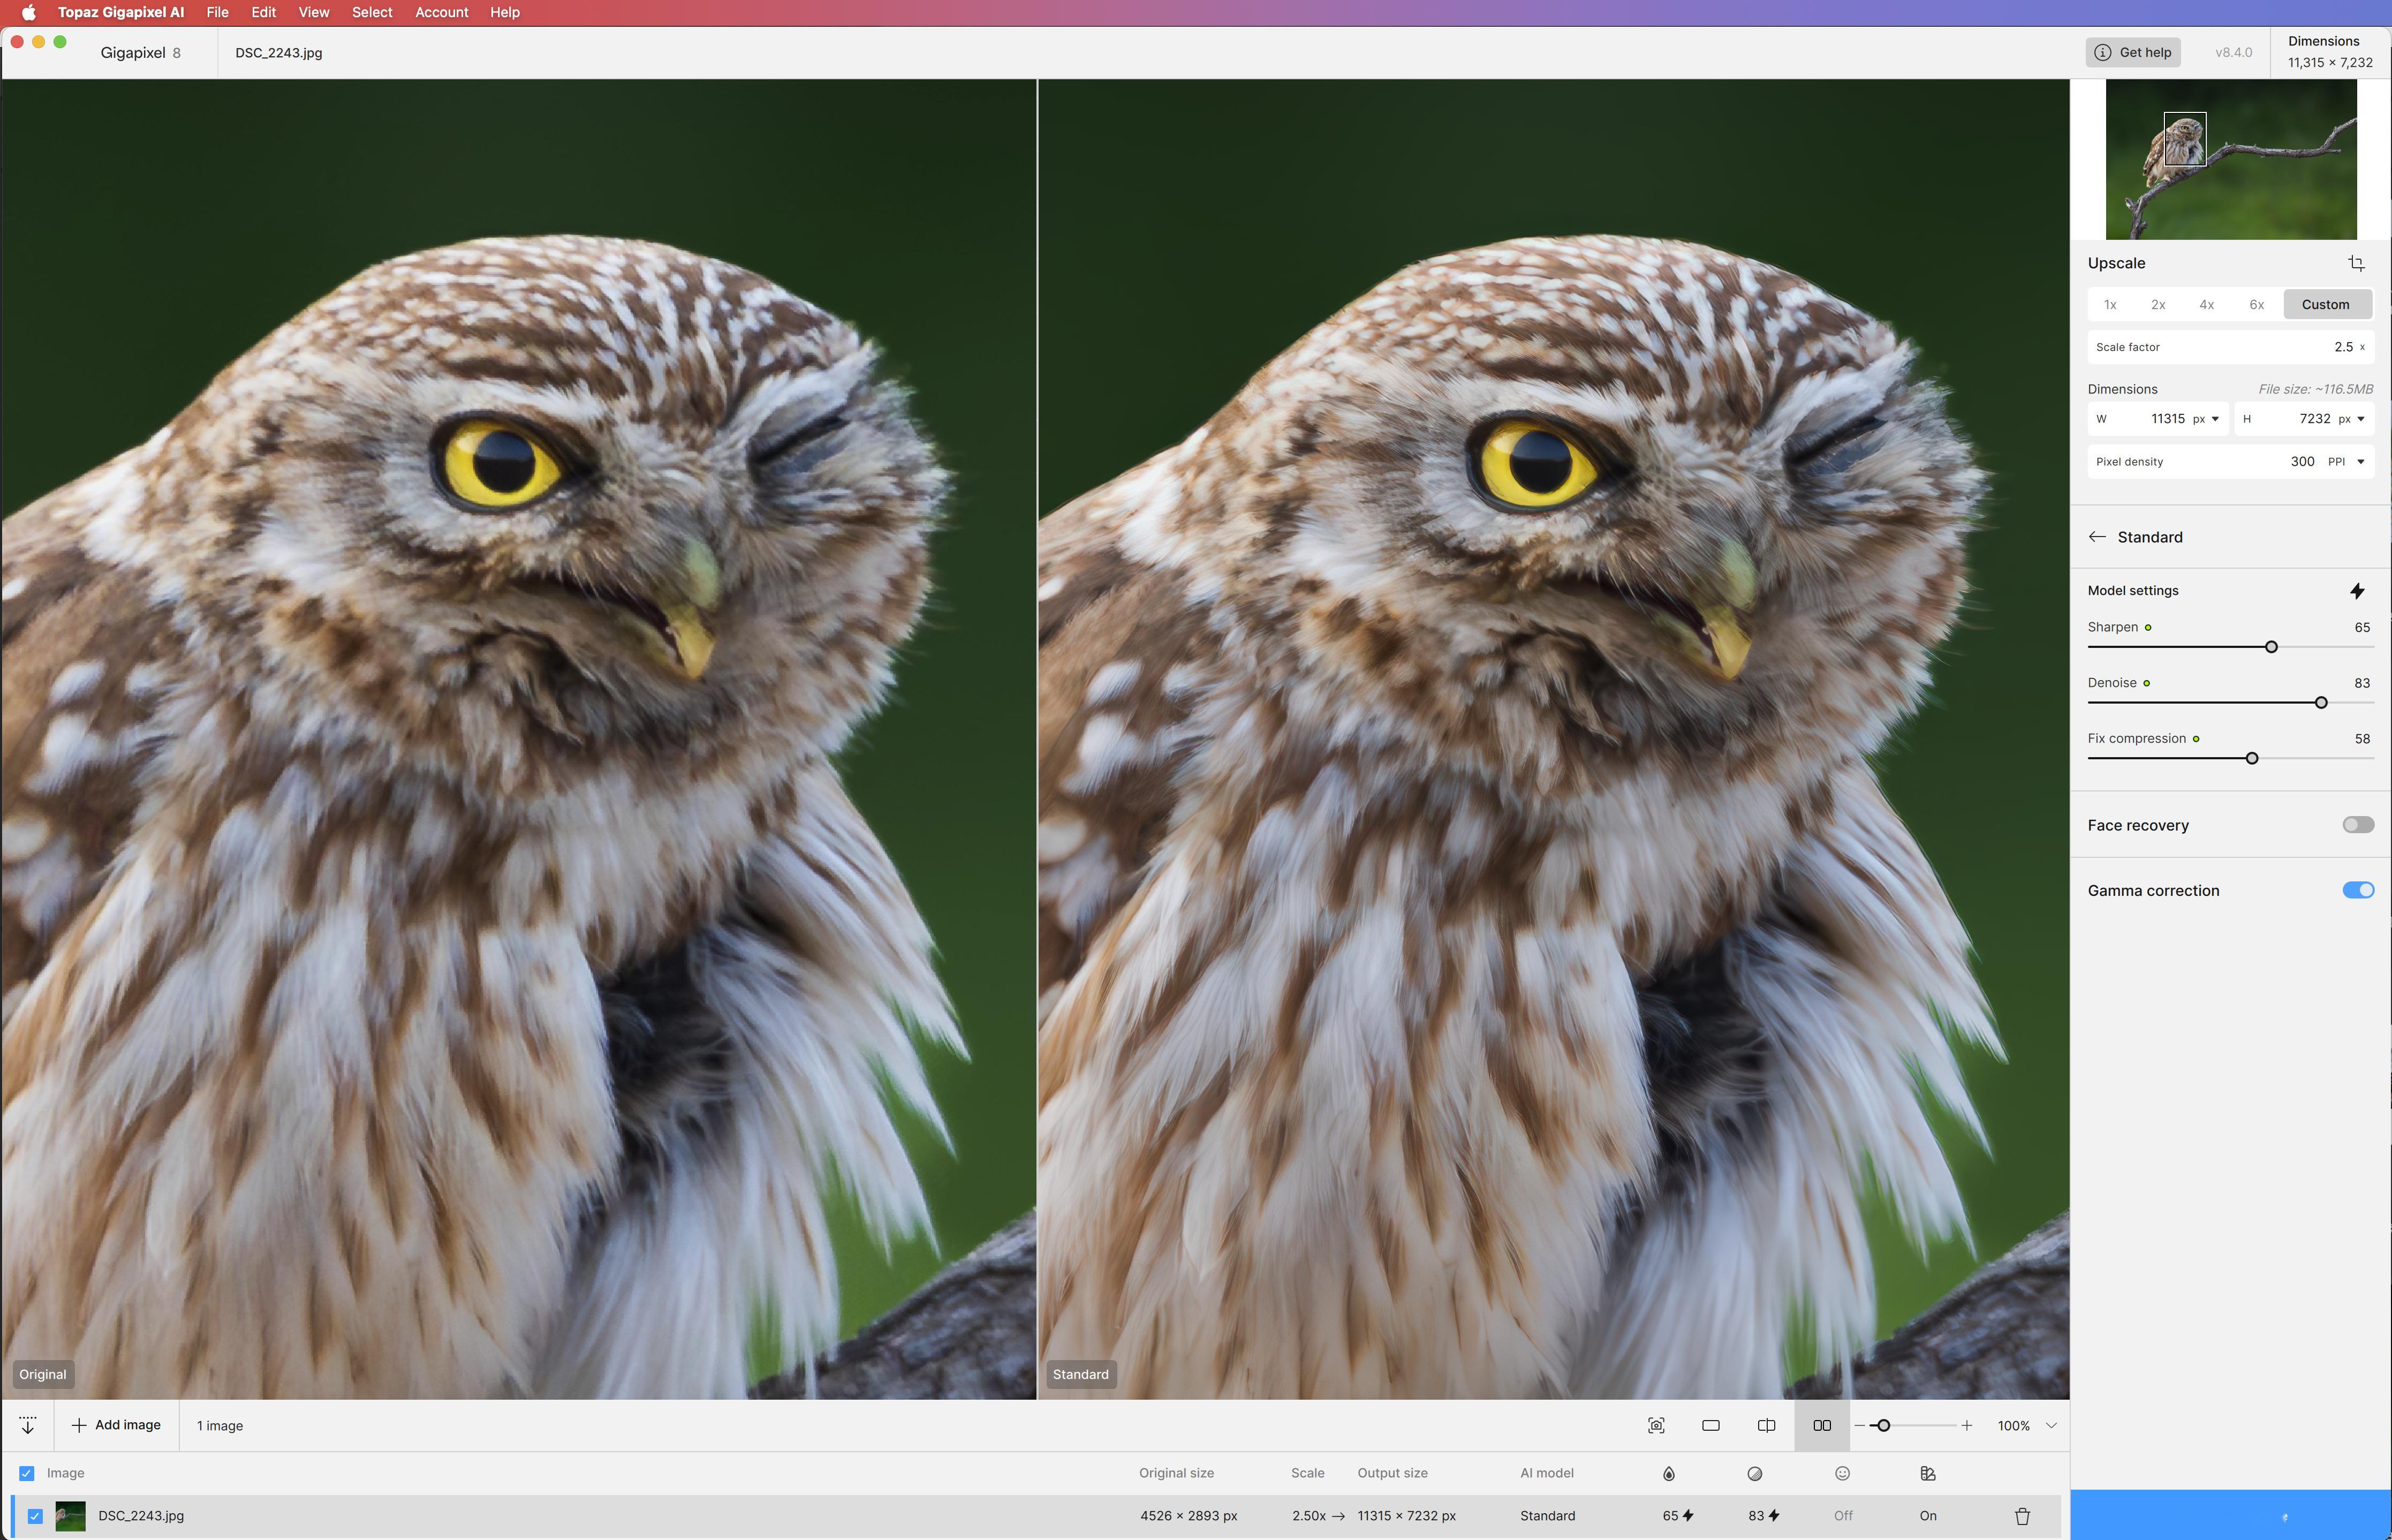Viewport: 2392px width, 1540px height.
Task: Click the plus icon in Add image
Action: 79,1425
